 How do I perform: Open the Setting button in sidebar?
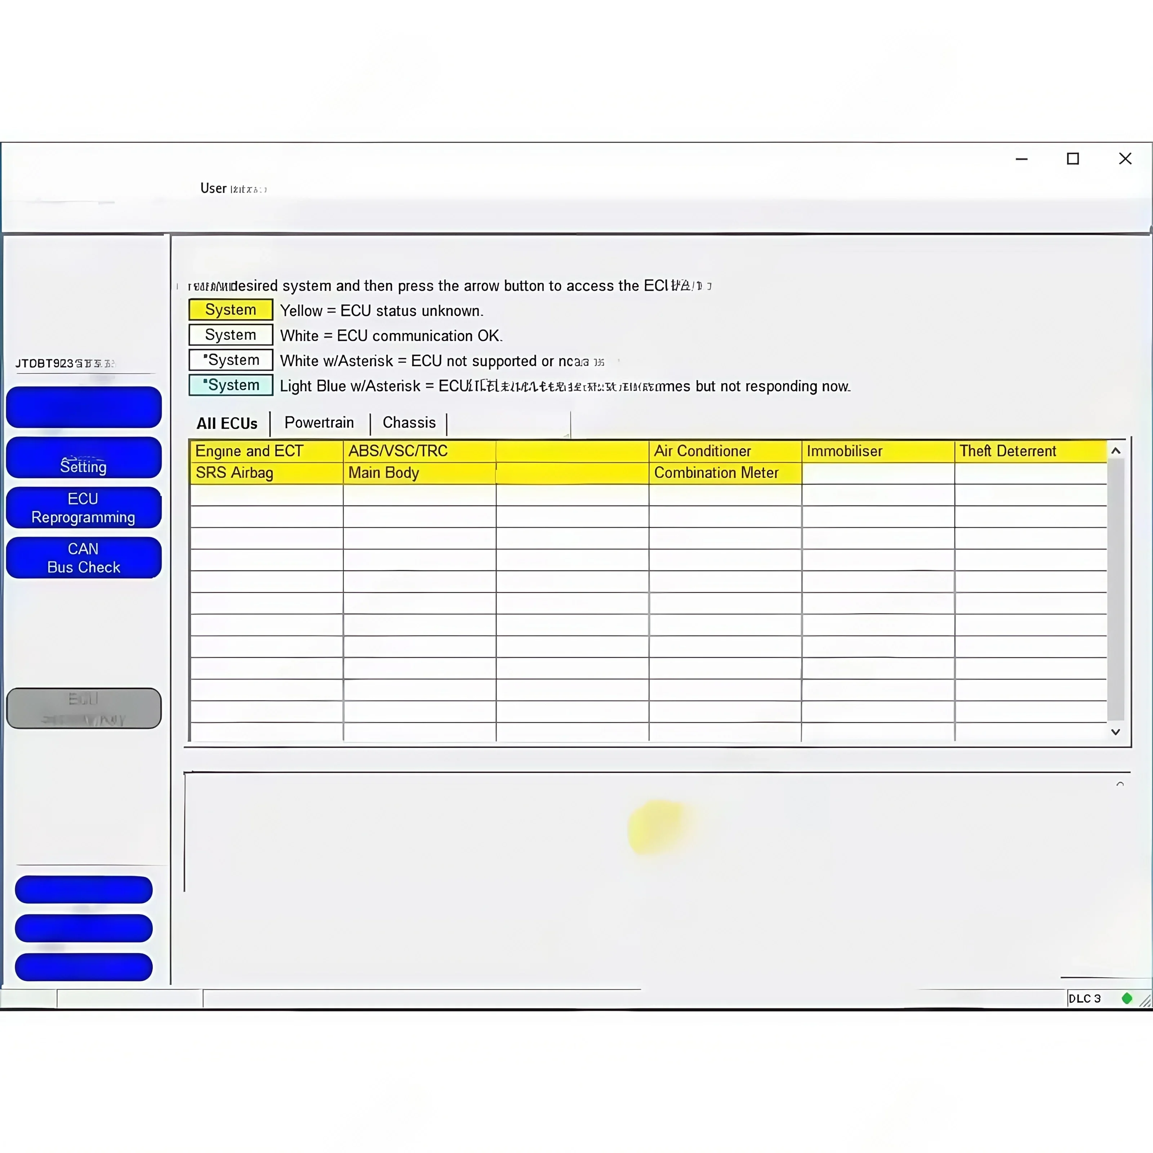pyautogui.click(x=84, y=458)
